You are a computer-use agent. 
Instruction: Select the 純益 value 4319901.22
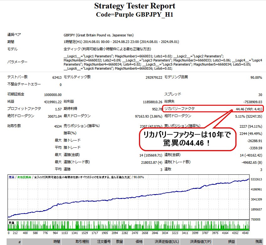click(53, 102)
